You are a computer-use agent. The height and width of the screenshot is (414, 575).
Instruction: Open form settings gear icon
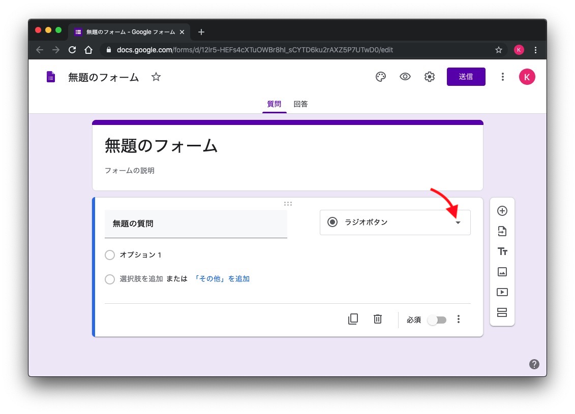tap(430, 77)
